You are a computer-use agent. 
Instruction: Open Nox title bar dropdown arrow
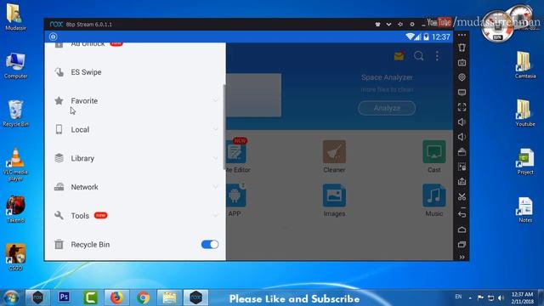point(388,25)
